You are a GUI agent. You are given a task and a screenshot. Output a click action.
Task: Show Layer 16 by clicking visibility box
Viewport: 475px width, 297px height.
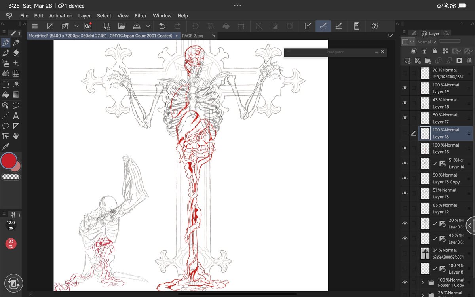tap(405, 133)
